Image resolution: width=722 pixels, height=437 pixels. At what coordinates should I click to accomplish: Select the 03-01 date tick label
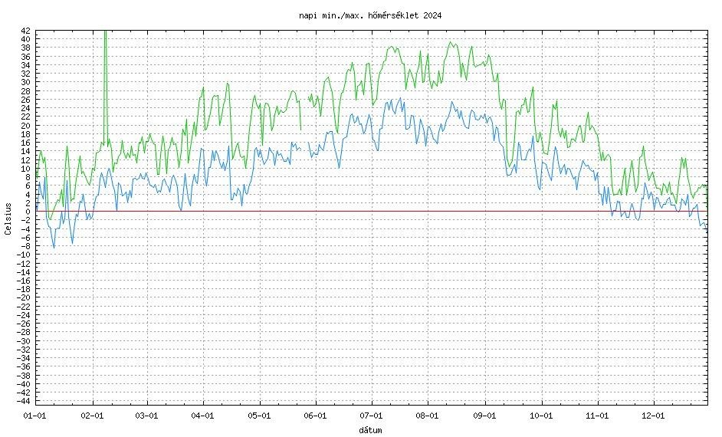click(x=146, y=415)
